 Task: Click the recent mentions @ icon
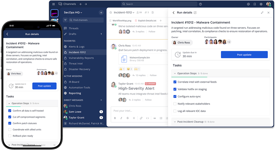pyautogui.click(x=248, y=4)
